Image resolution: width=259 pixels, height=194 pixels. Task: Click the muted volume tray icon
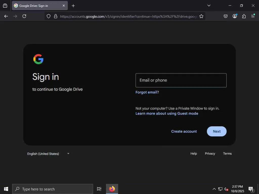[226, 189]
